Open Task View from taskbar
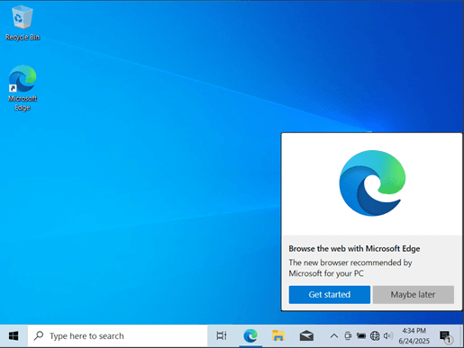The width and height of the screenshot is (464, 348). [x=222, y=336]
